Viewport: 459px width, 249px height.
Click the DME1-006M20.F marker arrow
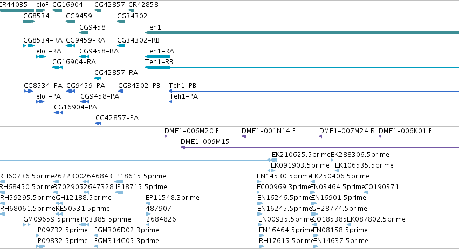[x=166, y=136]
